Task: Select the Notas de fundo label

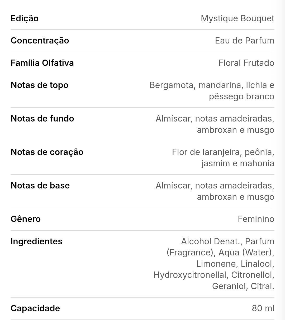Action: click(x=42, y=119)
